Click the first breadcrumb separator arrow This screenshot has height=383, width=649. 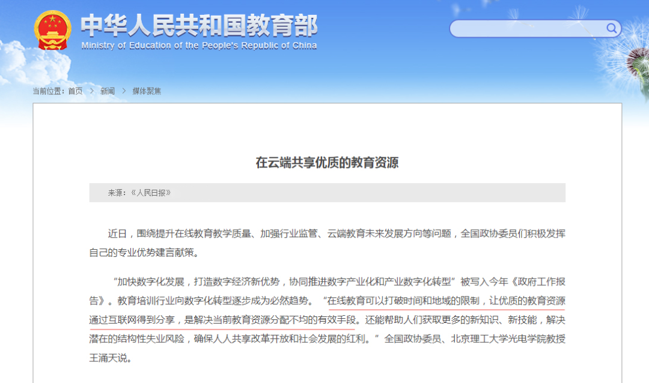[x=91, y=91]
